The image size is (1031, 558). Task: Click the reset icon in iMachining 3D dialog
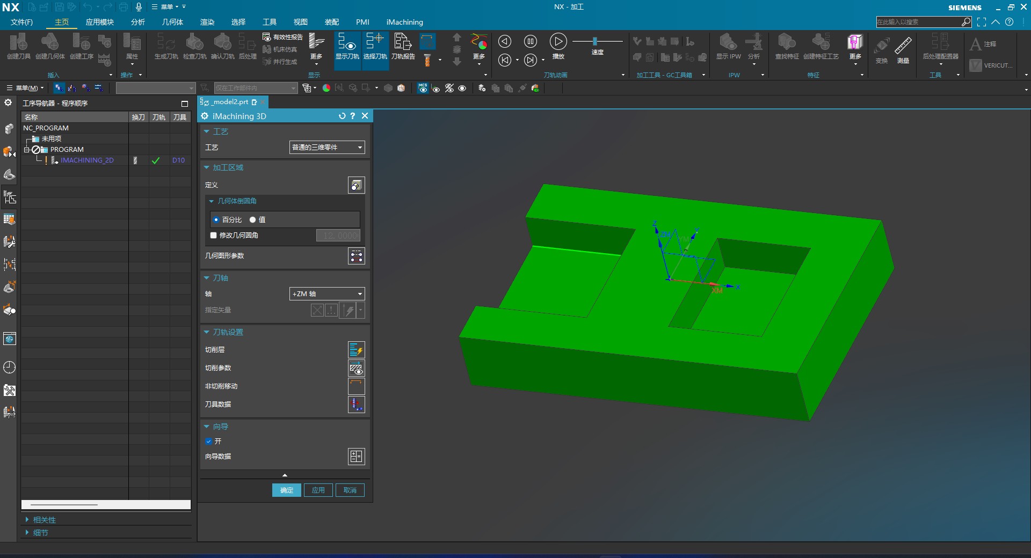point(342,116)
